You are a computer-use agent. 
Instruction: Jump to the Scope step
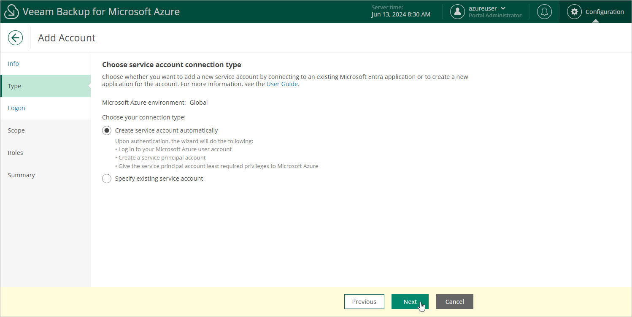coord(16,130)
